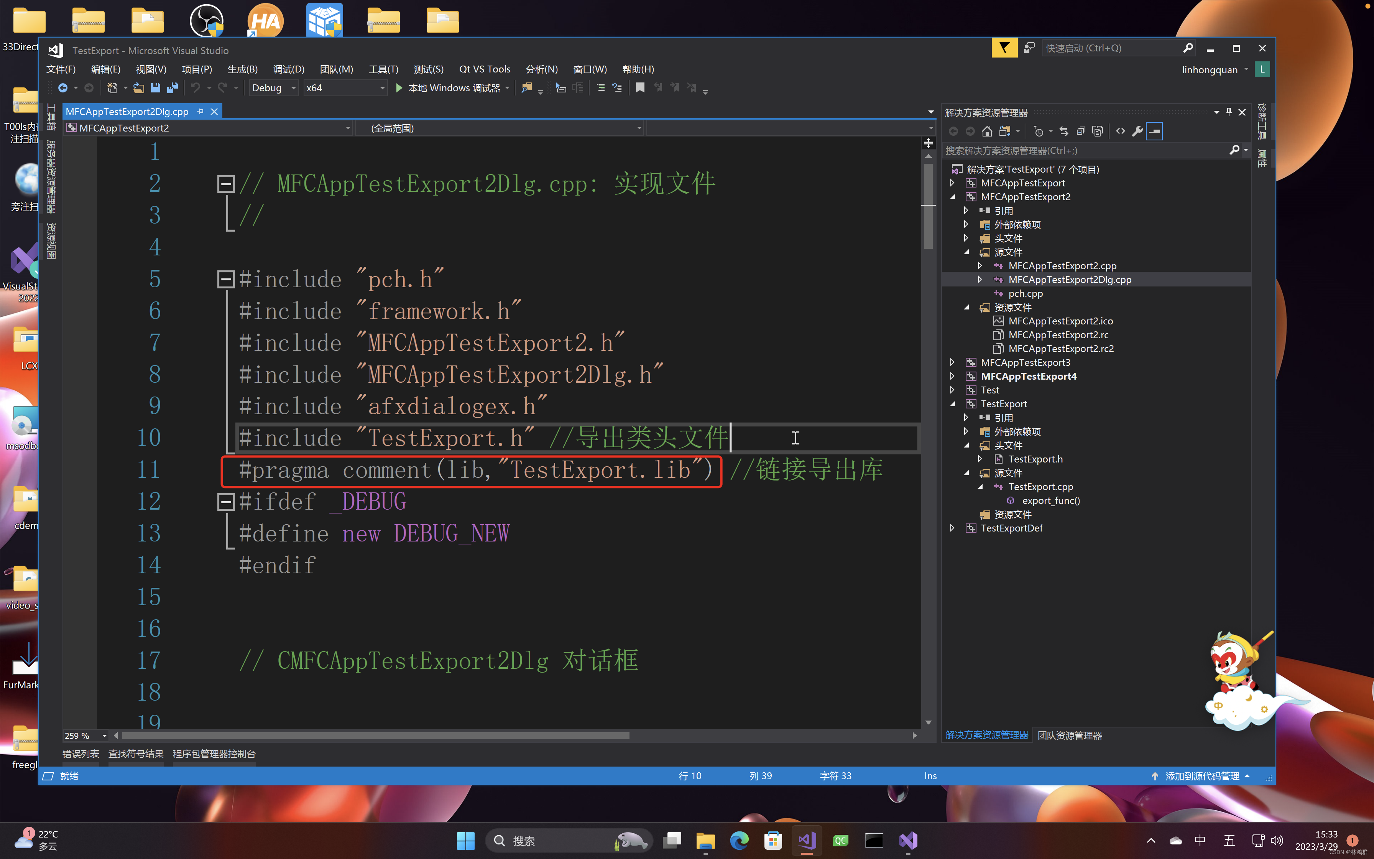The width and height of the screenshot is (1374, 859).
Task: Select export_func() in Solution Explorer
Action: 1051,500
